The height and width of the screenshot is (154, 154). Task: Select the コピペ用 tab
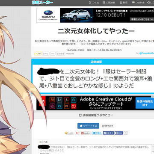point(43,142)
